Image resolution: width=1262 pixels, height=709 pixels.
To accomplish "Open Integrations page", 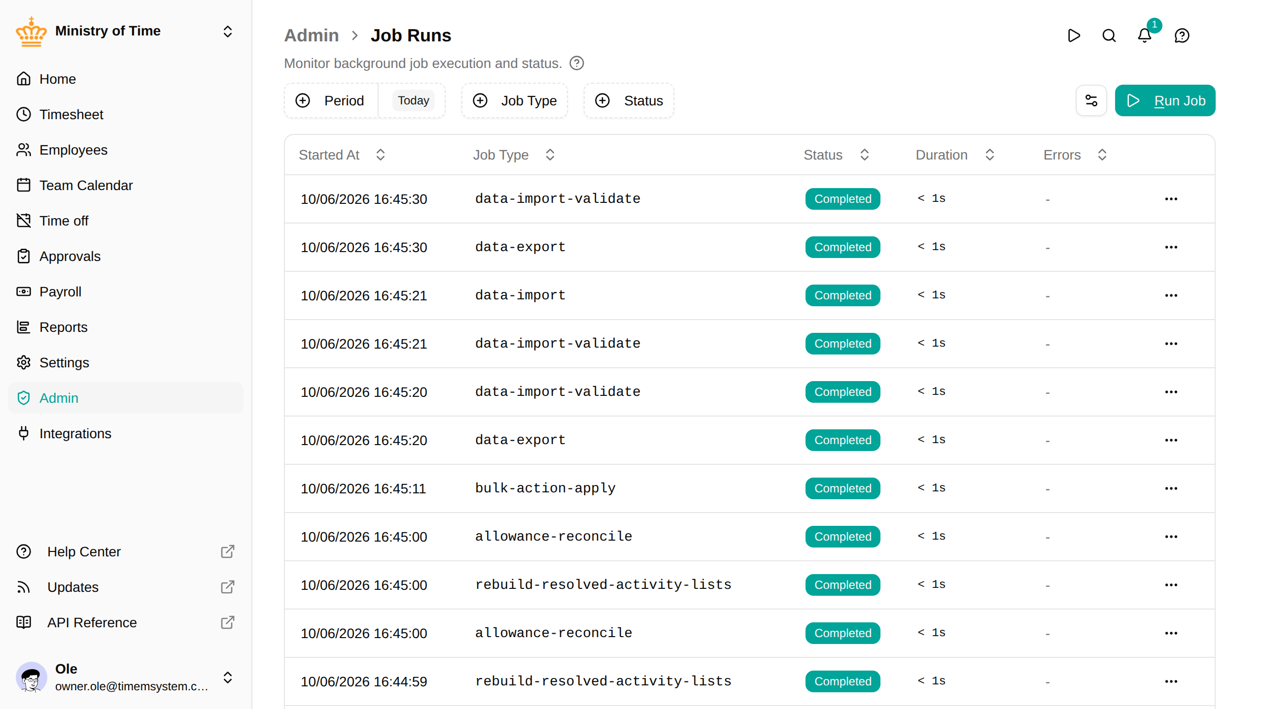I will tap(126, 433).
